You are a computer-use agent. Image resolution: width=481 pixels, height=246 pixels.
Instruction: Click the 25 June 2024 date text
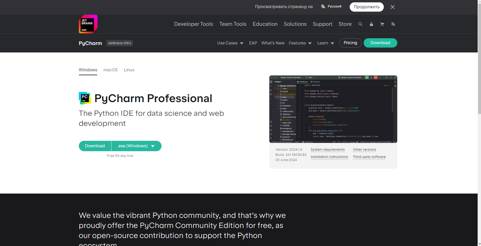pyautogui.click(x=286, y=160)
